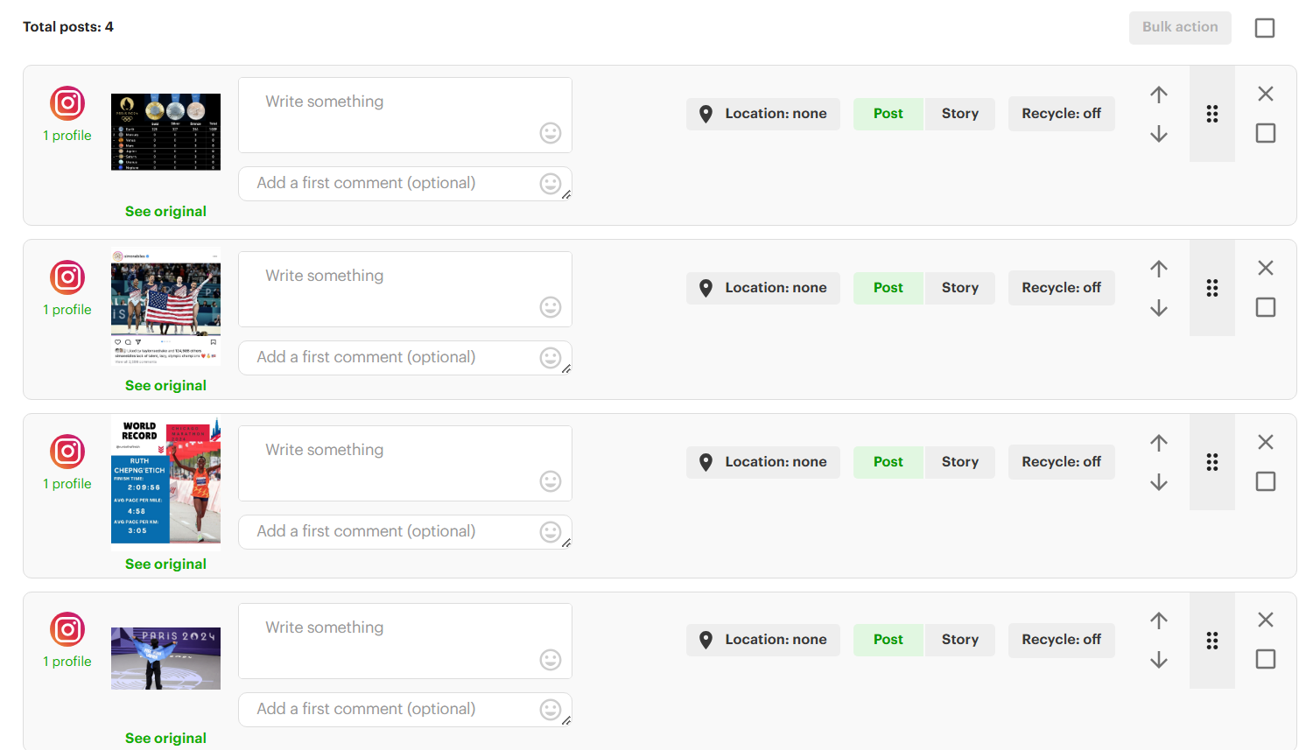The width and height of the screenshot is (1313, 750).
Task: Move the Paris 2024 post down
Action: 1159,660
